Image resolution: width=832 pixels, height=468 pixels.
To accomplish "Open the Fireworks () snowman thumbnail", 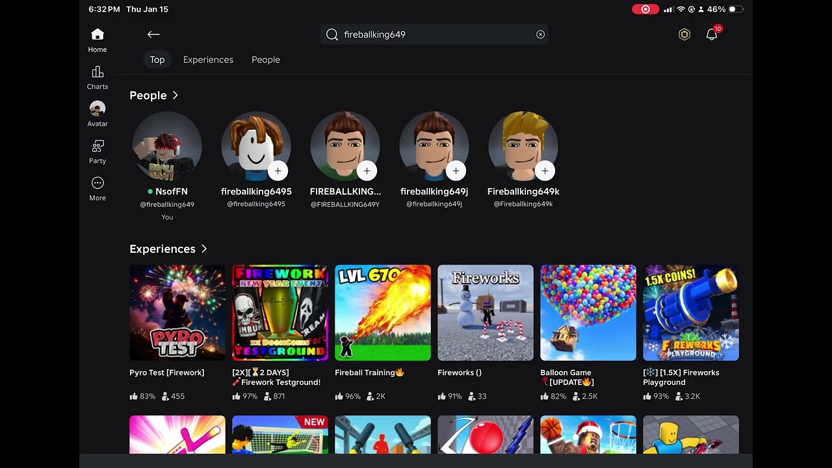I will pos(486,313).
